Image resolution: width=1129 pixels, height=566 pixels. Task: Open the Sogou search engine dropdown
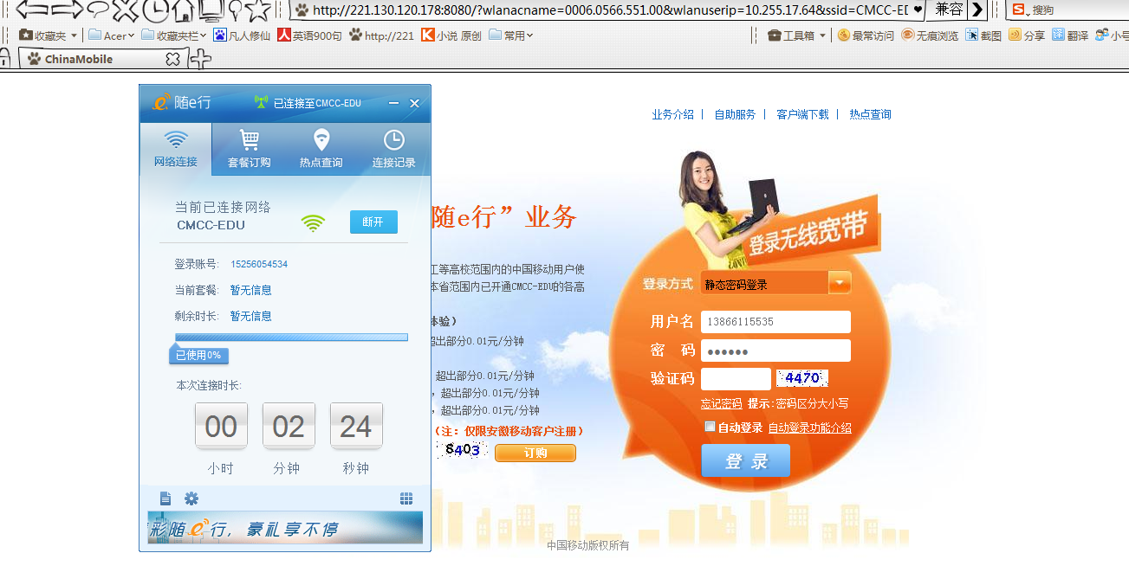(x=1020, y=10)
